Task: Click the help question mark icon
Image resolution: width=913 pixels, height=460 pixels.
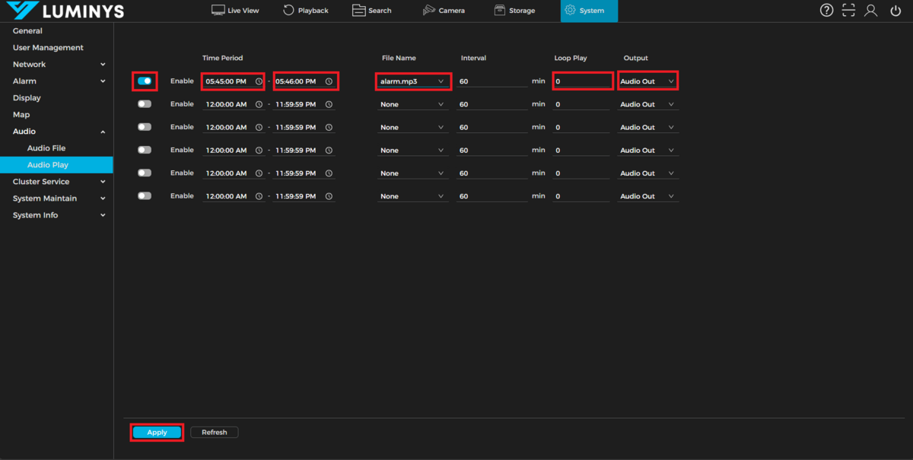Action: (826, 11)
